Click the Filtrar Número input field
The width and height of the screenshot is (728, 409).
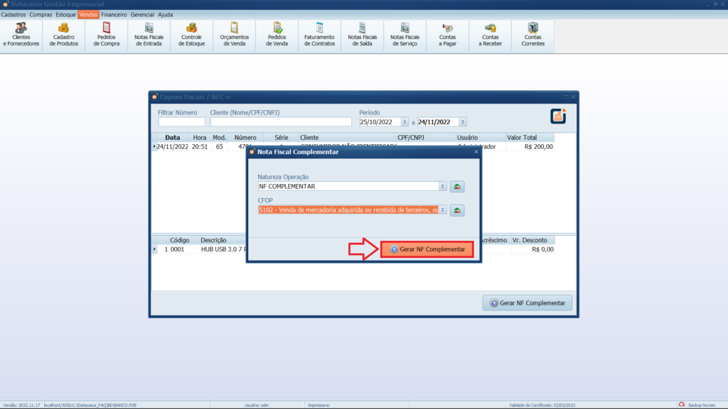[x=181, y=122]
